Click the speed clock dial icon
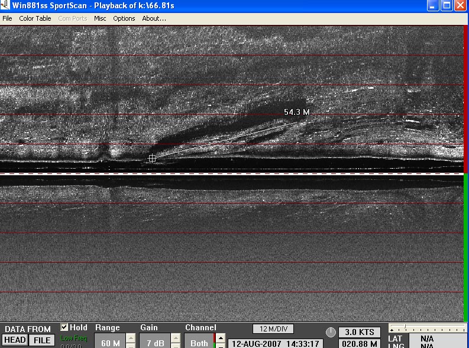The image size is (469, 348). (x=331, y=333)
